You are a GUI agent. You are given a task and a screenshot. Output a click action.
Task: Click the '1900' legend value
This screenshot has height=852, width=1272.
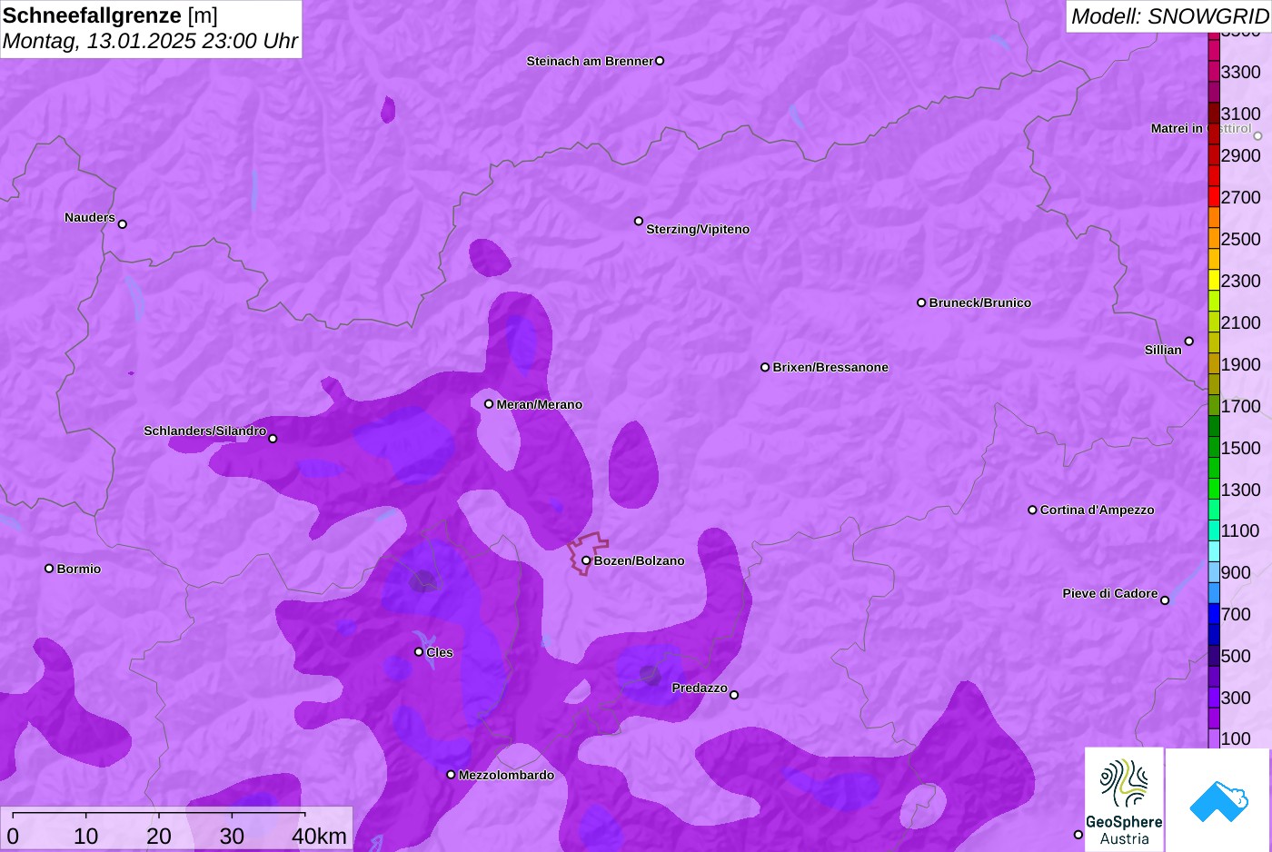pyautogui.click(x=1241, y=364)
